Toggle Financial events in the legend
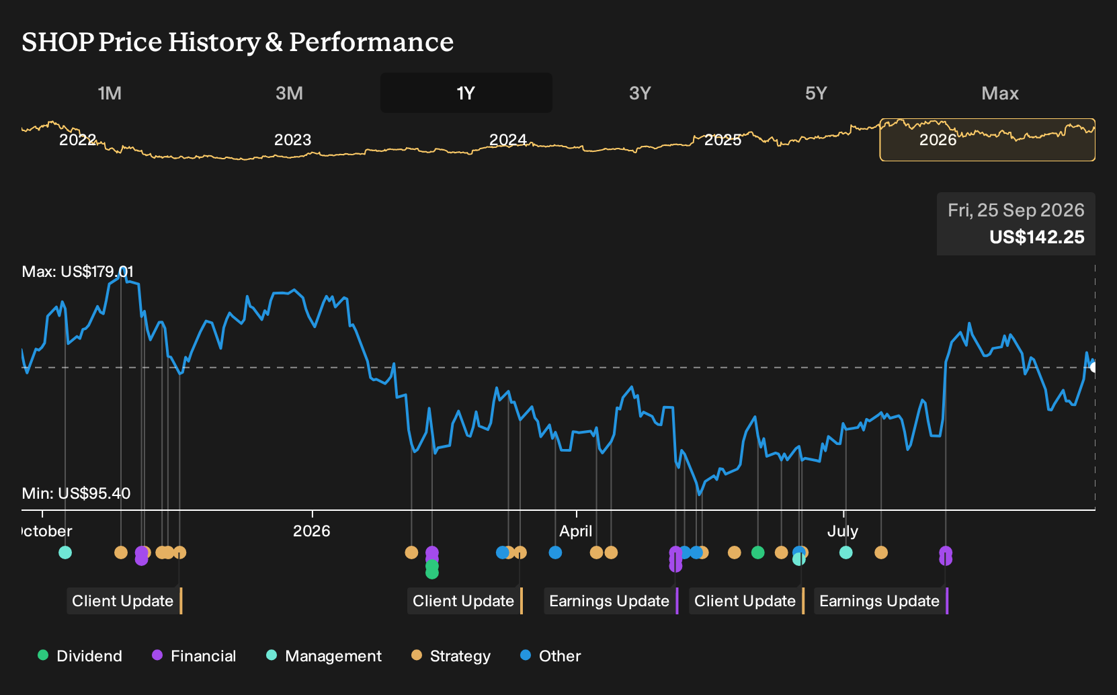 pos(194,656)
